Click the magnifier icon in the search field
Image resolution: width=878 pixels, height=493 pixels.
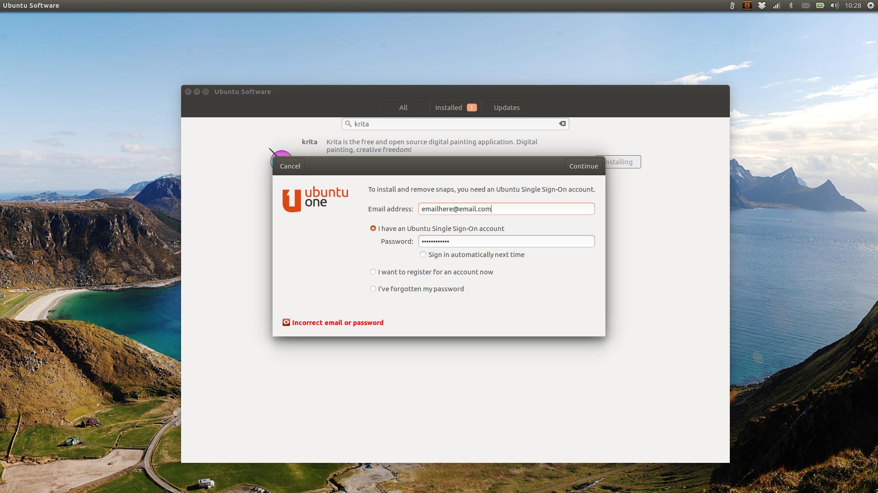click(348, 123)
